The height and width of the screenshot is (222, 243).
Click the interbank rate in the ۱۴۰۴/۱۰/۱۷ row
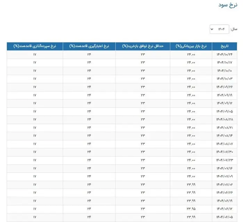coord(191,62)
